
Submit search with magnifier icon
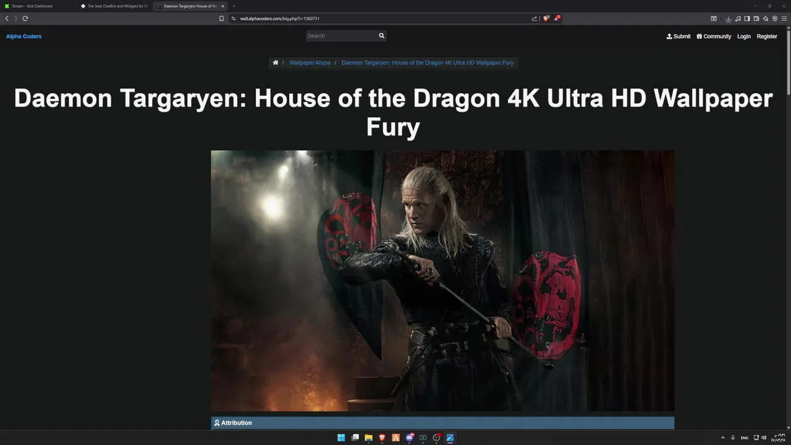[381, 36]
